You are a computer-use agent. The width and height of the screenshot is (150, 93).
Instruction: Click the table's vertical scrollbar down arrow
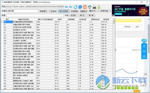[x=114, y=88]
